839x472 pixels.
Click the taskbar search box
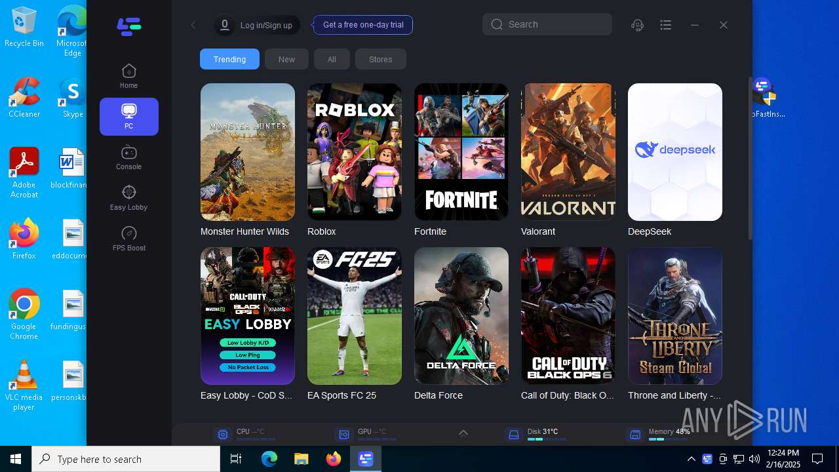pyautogui.click(x=126, y=459)
